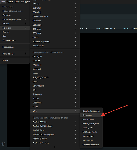Open the Скетч menu in the menu bar
The width and height of the screenshot is (137, 150).
17,1
